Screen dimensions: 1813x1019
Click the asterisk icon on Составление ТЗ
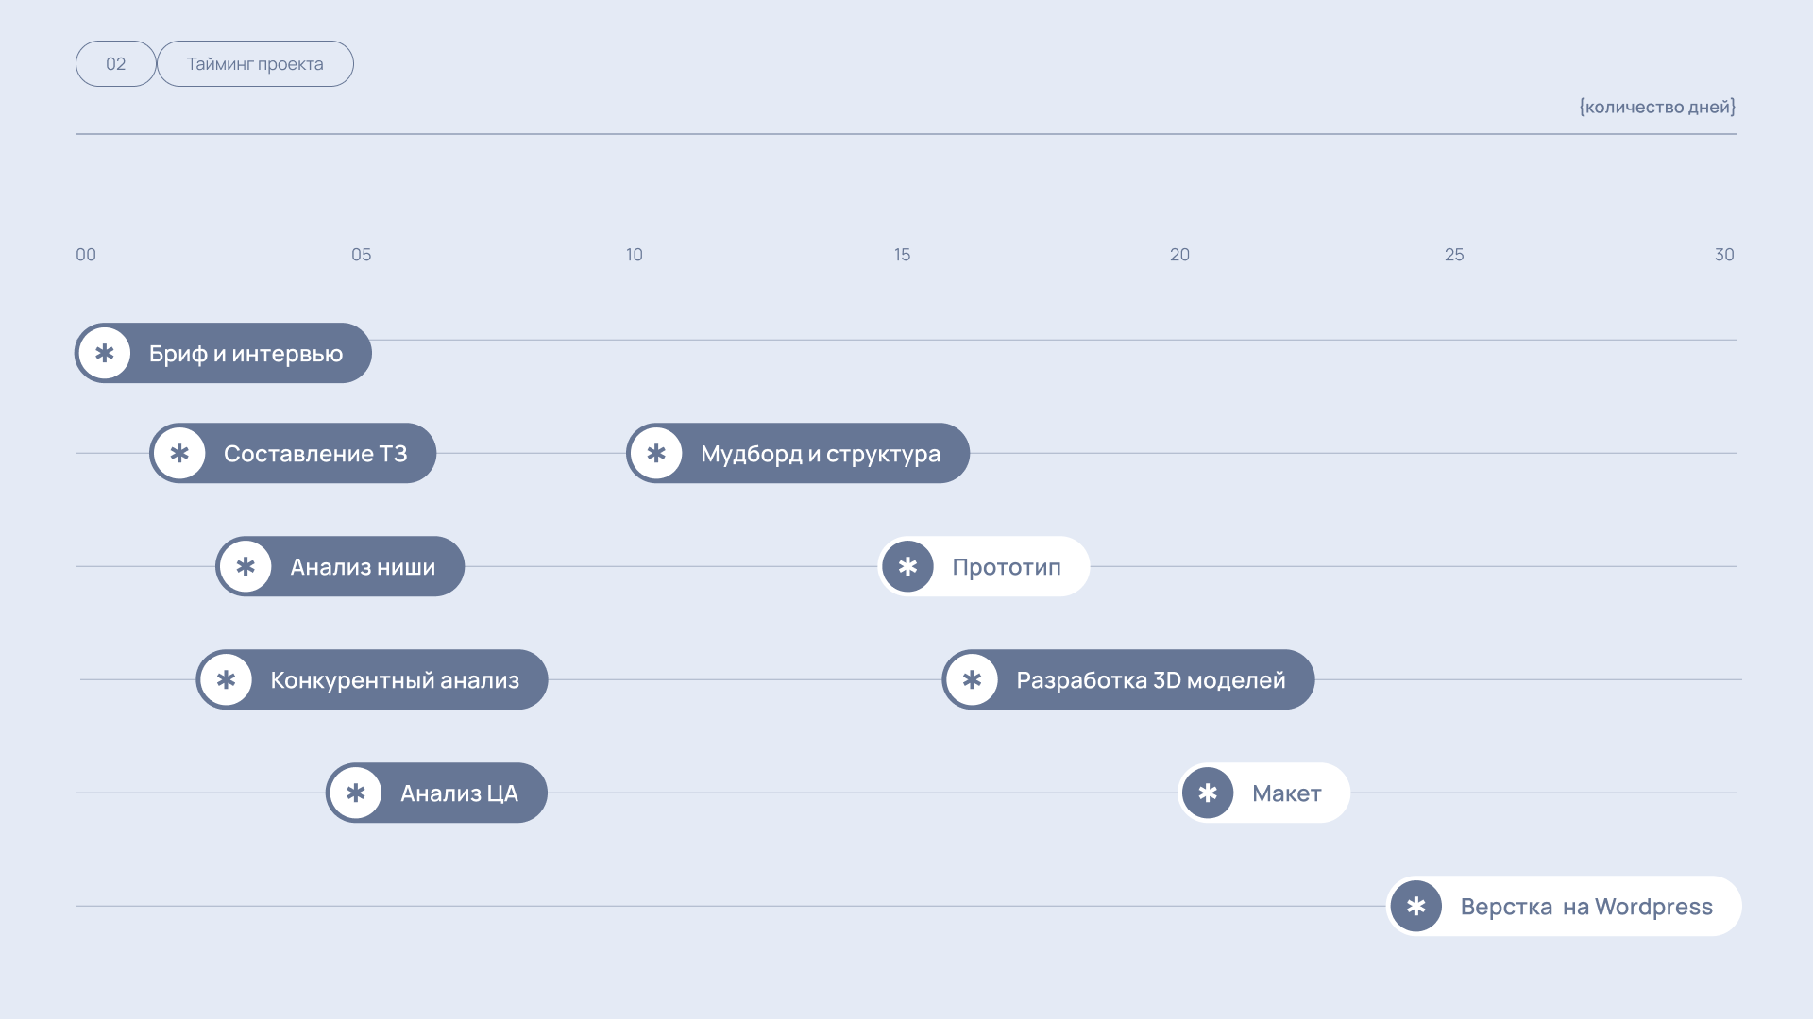click(179, 453)
